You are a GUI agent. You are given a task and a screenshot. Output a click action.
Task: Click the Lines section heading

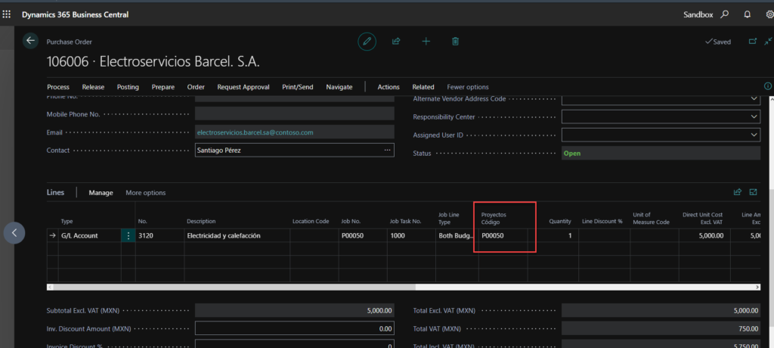55,192
